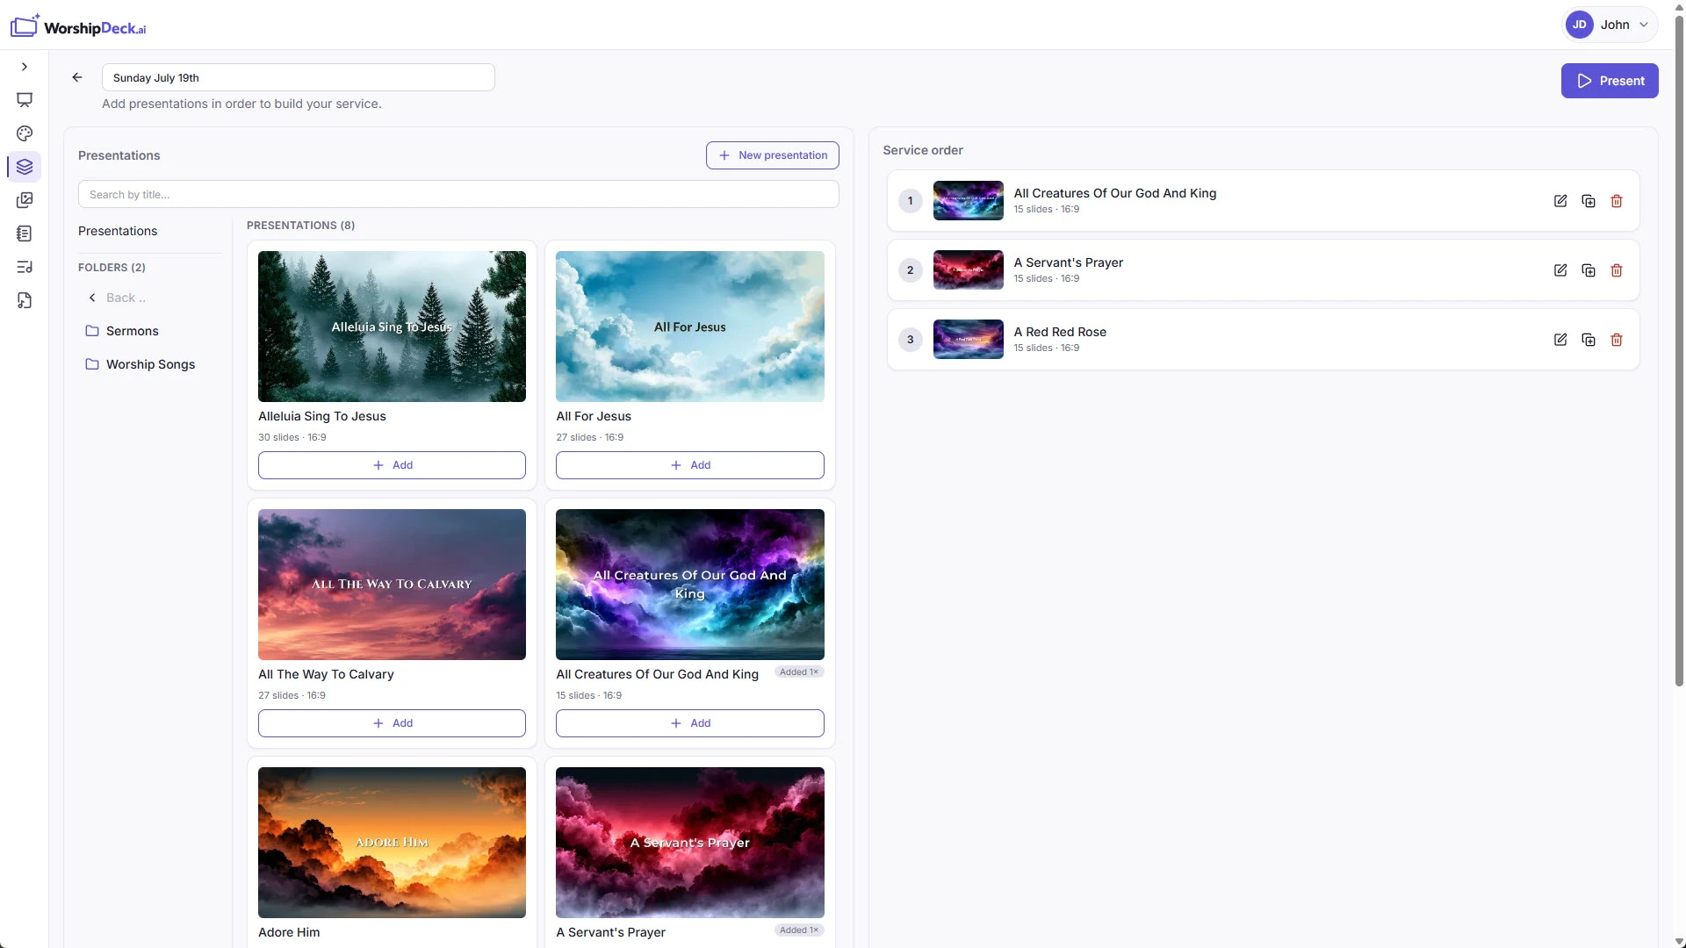The width and height of the screenshot is (1686, 948).
Task: Duplicate A Servant's Prayer service item
Action: [1589, 270]
